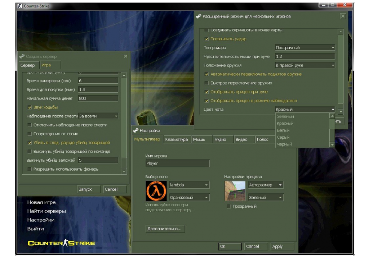Toggle Показывать радар checkbox
The width and height of the screenshot is (369, 258).
(206, 39)
